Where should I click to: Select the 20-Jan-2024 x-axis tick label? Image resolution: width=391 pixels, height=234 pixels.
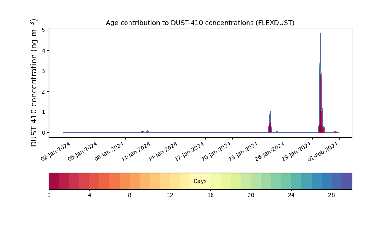(x=217, y=151)
